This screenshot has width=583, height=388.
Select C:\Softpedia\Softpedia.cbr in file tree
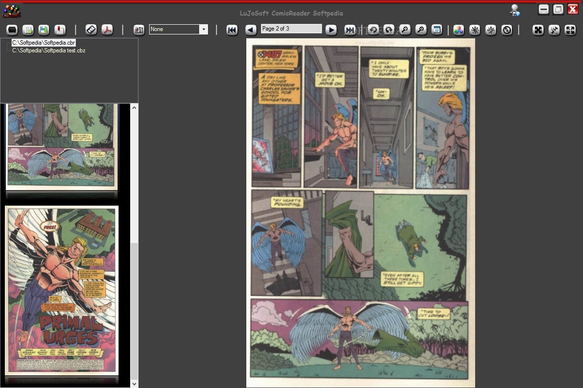[44, 43]
